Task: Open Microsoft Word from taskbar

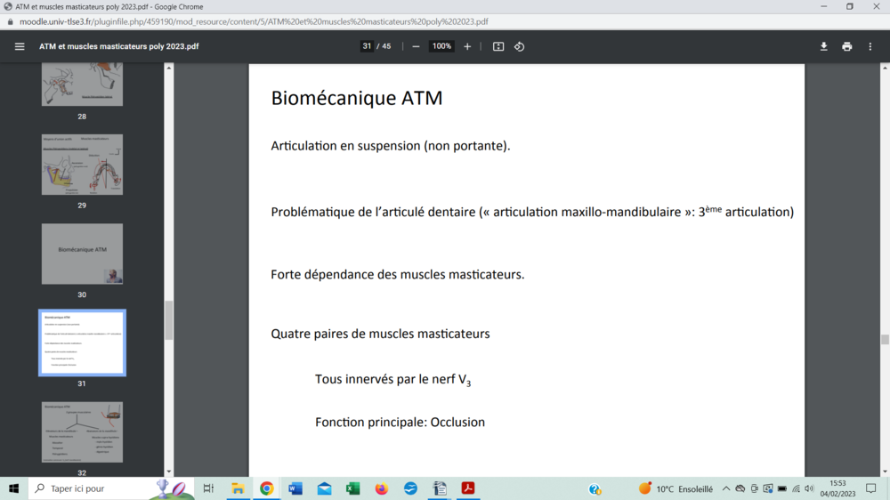Action: 295,488
